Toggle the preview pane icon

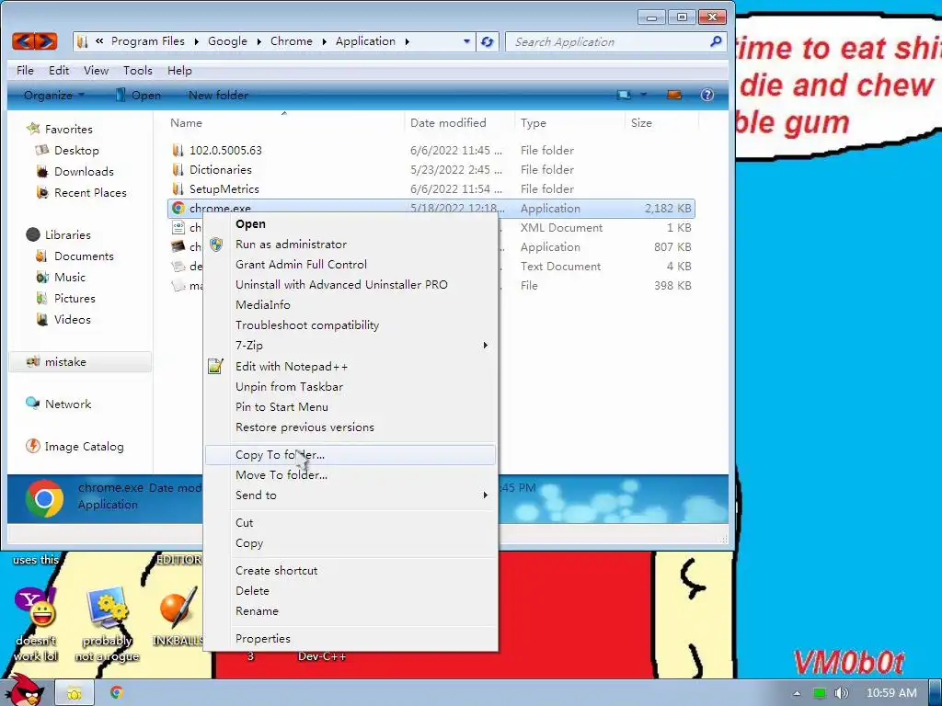point(674,95)
